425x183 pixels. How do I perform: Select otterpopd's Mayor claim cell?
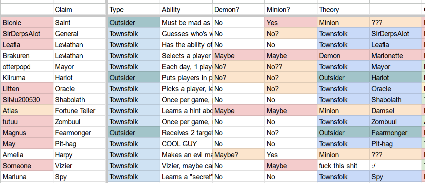click(x=79, y=67)
